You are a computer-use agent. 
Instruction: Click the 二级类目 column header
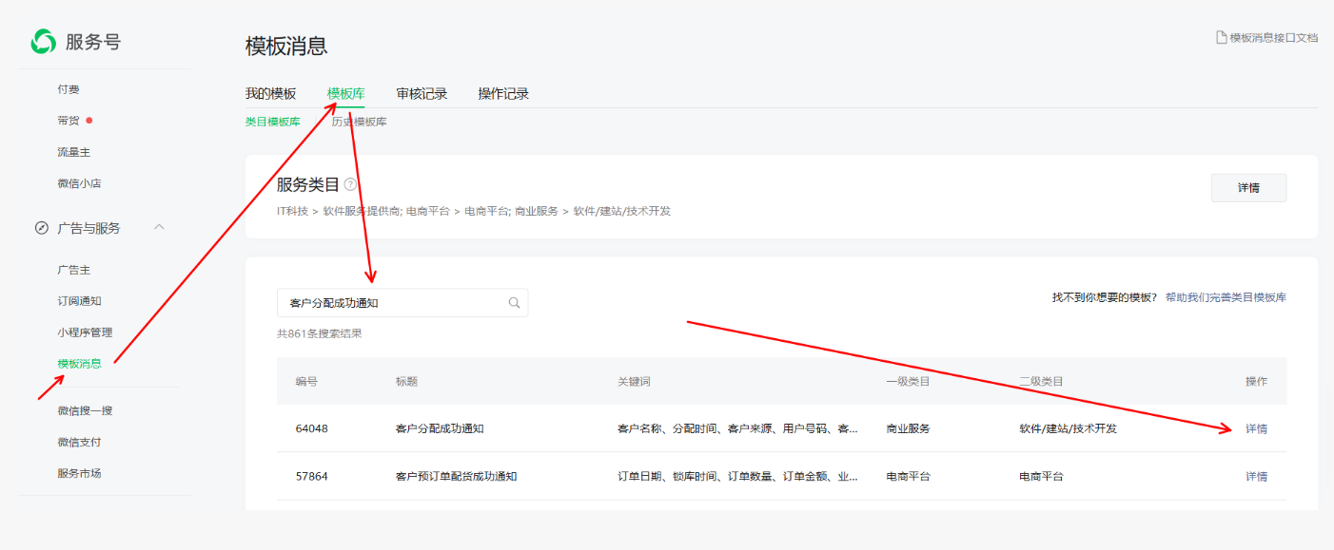point(1041,381)
